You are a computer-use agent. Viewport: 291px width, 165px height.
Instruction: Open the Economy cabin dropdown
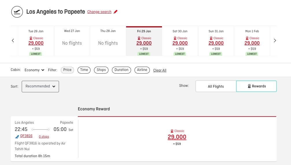pos(34,70)
